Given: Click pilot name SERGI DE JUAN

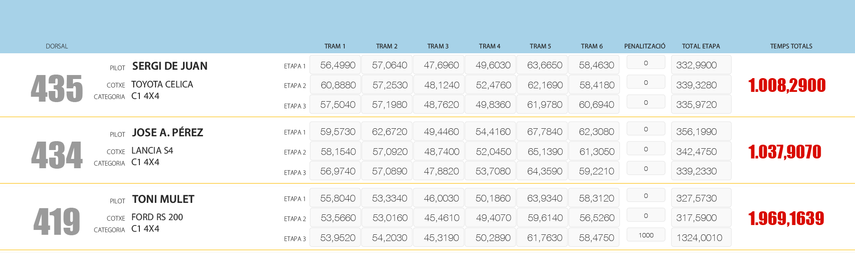Looking at the screenshot, I should pyautogui.click(x=170, y=66).
